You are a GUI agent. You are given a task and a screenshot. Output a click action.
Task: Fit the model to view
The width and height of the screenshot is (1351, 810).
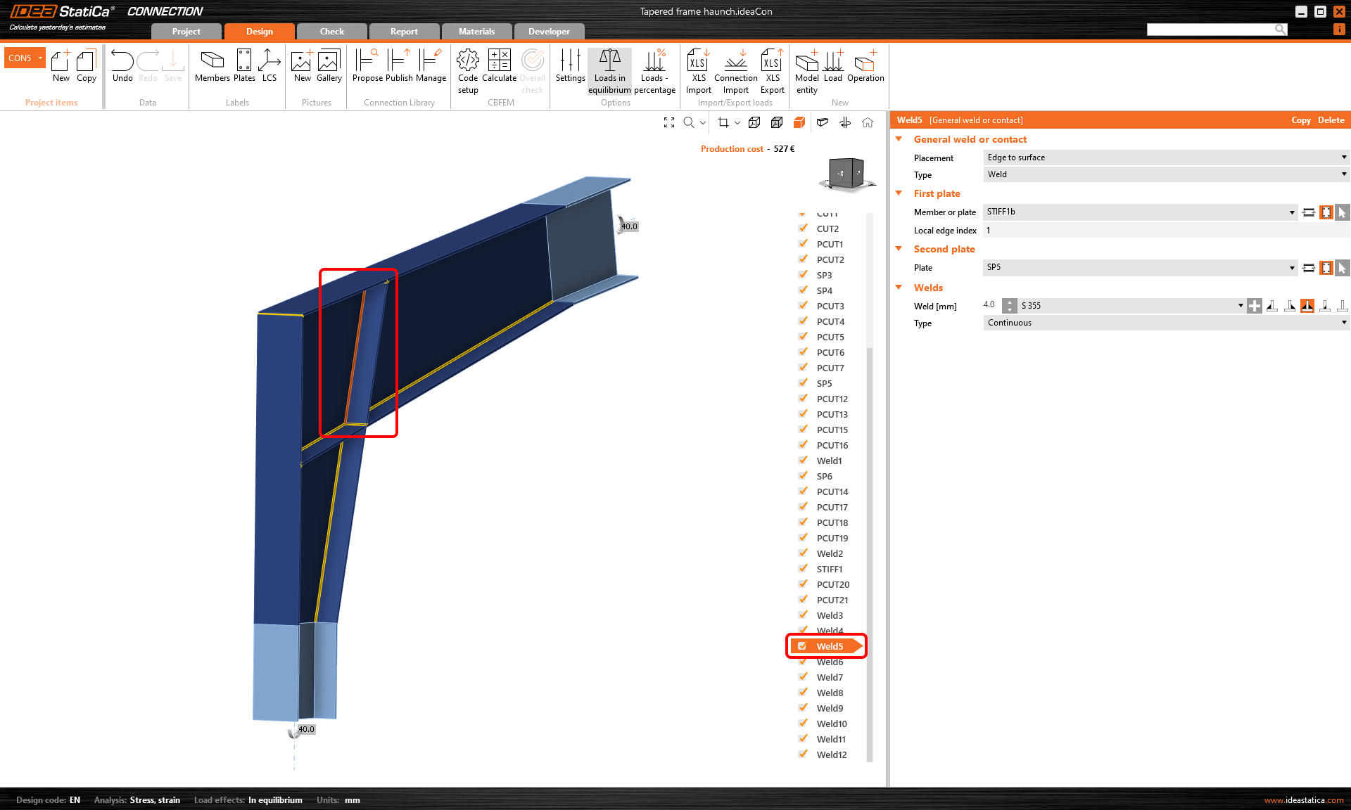pos(668,122)
